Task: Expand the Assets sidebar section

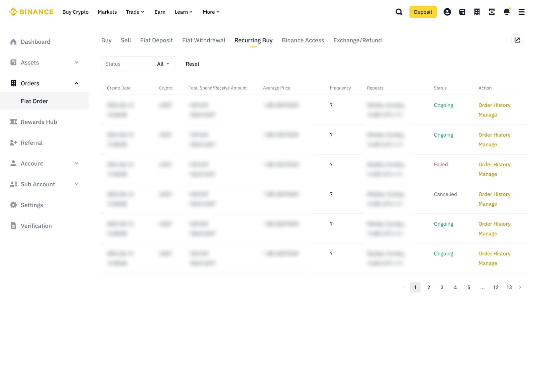Action: pos(77,62)
